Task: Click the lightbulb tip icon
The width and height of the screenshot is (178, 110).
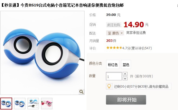Action: [109, 86]
